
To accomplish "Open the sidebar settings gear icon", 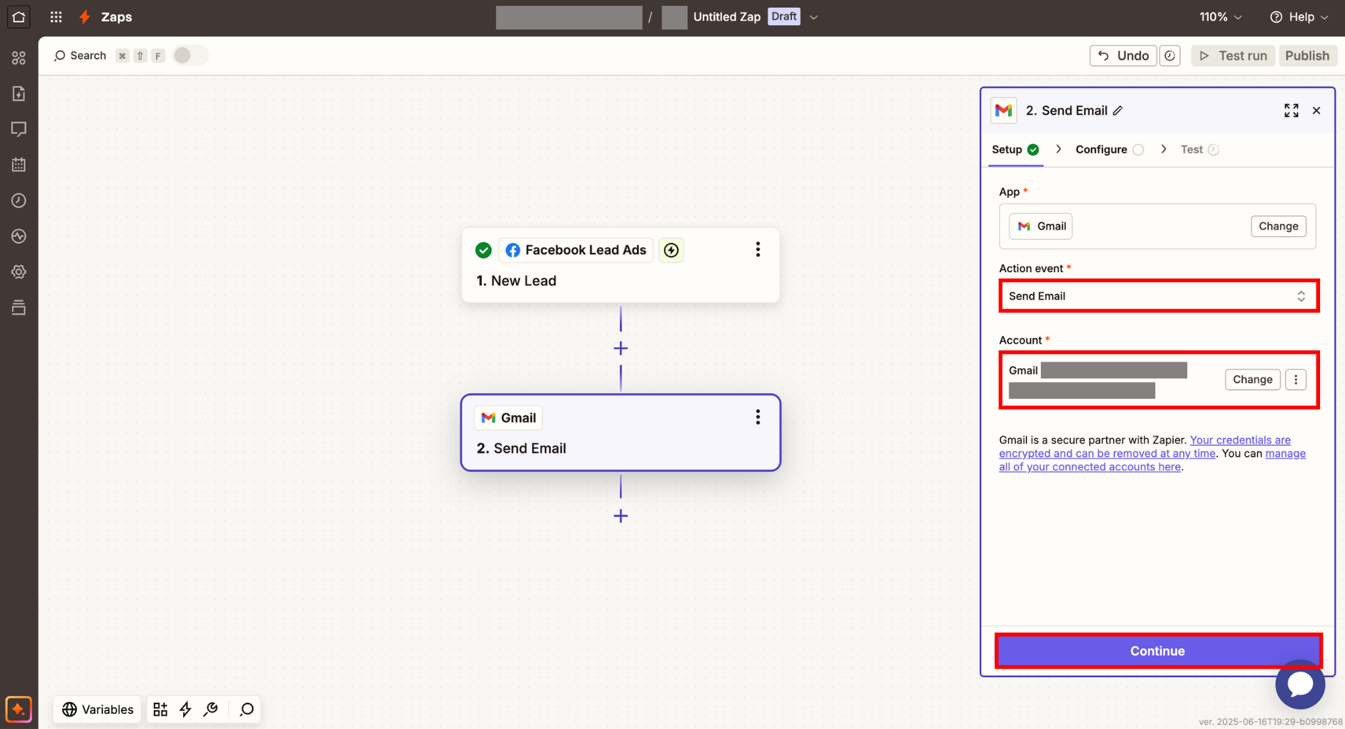I will [18, 272].
